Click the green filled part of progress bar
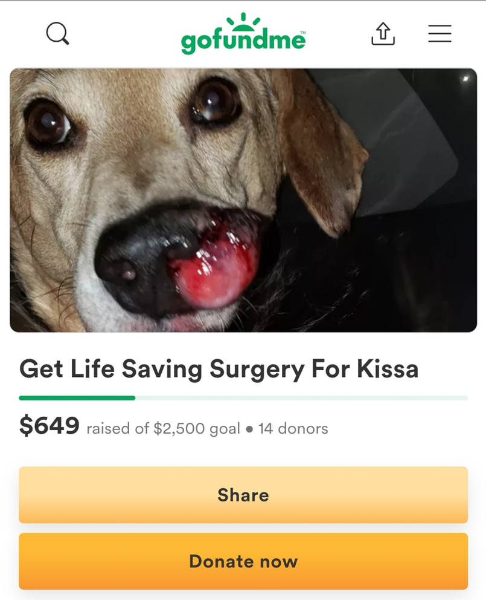The image size is (486, 600). 77,398
